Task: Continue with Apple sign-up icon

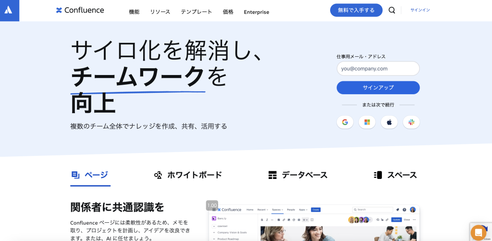Action: tap(389, 122)
